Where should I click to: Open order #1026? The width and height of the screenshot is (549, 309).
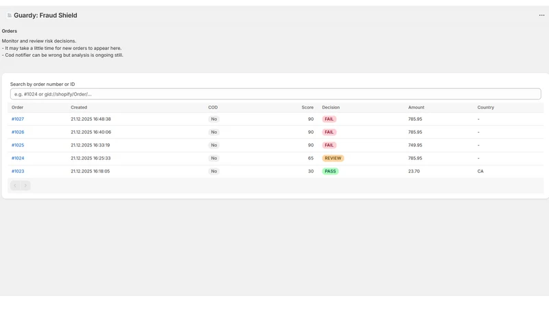point(18,132)
